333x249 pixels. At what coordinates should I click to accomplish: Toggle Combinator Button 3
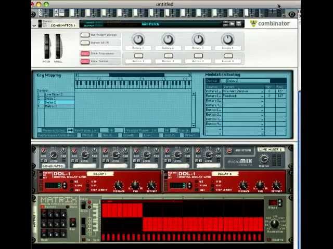coord(198,56)
